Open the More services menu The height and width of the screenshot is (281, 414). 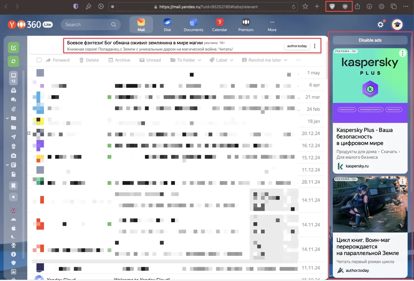(x=272, y=25)
